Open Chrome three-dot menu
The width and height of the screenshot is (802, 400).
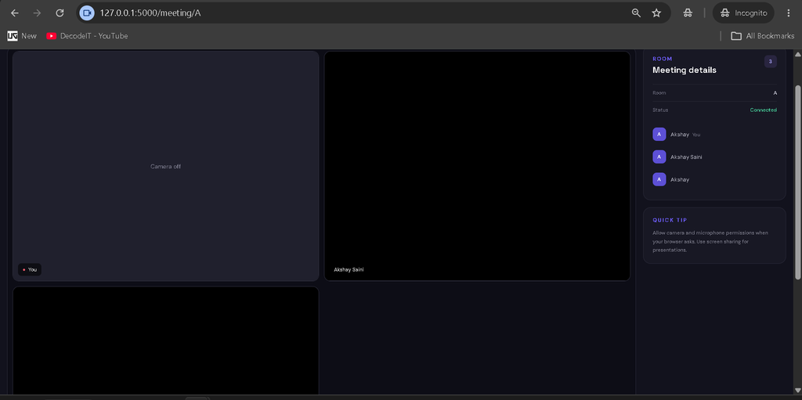[x=788, y=13]
